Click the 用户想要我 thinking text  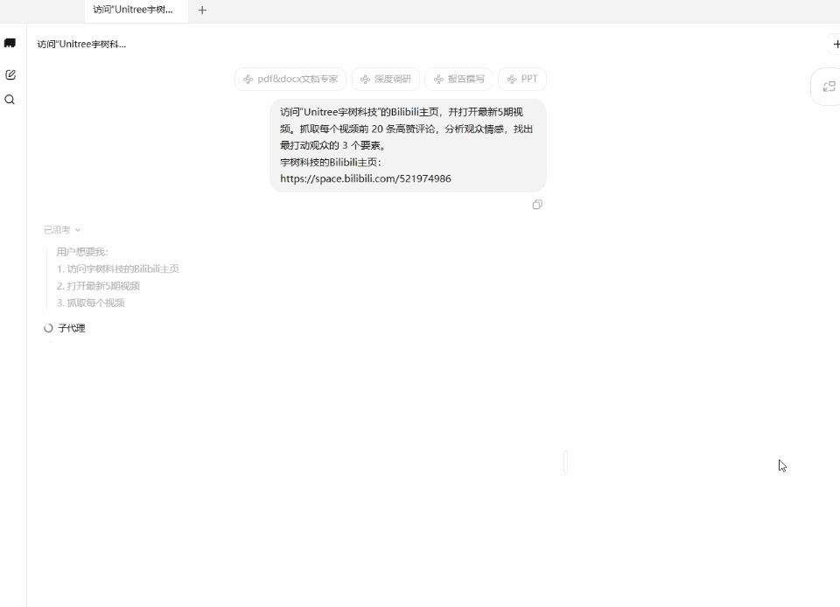(82, 252)
